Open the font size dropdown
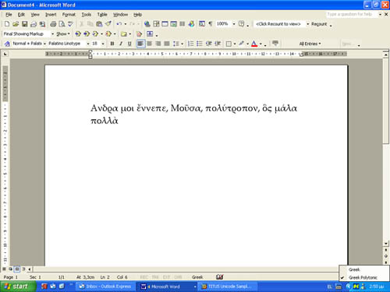Viewport: 390px width, 292px height. pos(103,44)
